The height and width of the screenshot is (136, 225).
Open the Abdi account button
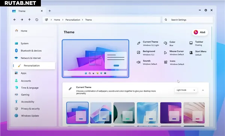pyautogui.click(x=200, y=32)
